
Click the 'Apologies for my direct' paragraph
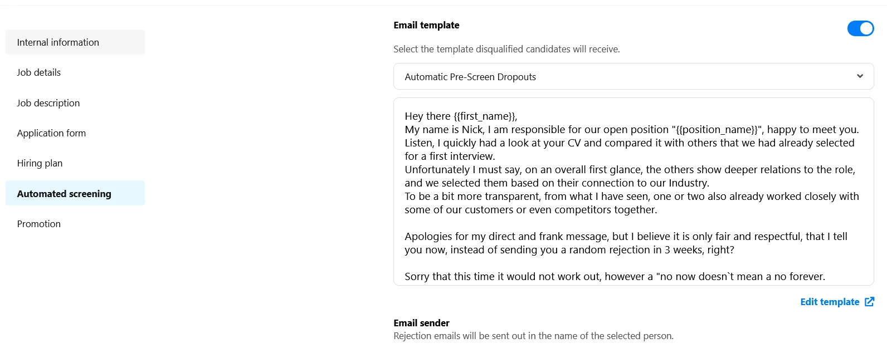626,243
